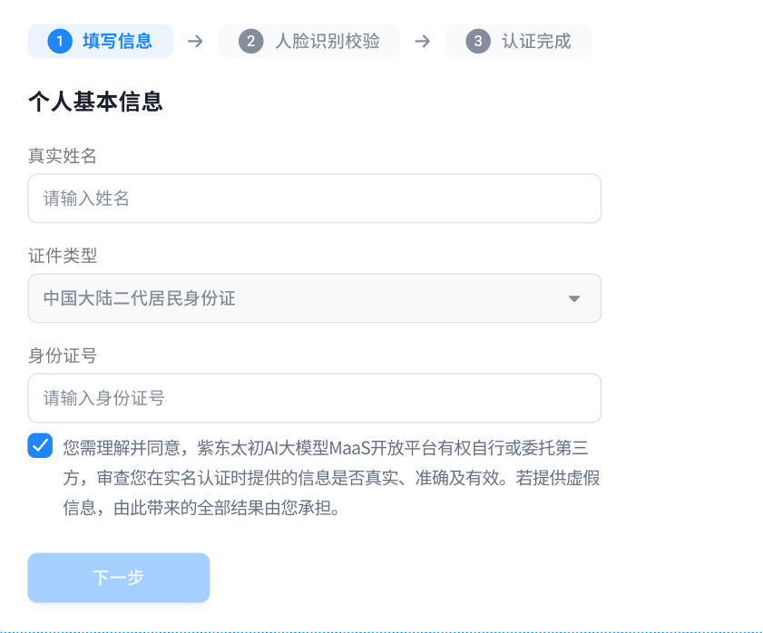Click the 请输入姓名 input field
The height and width of the screenshot is (633, 763).
[x=314, y=198]
